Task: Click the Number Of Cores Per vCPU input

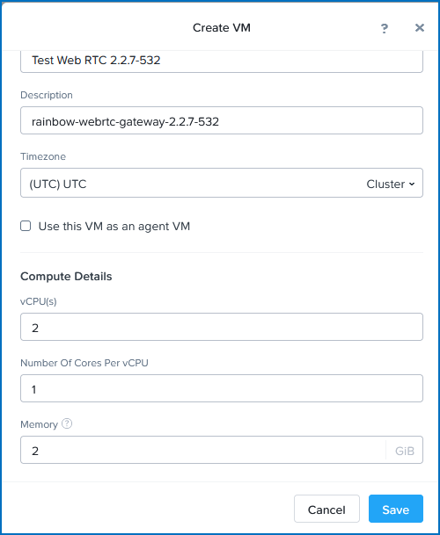Action: [x=222, y=388]
